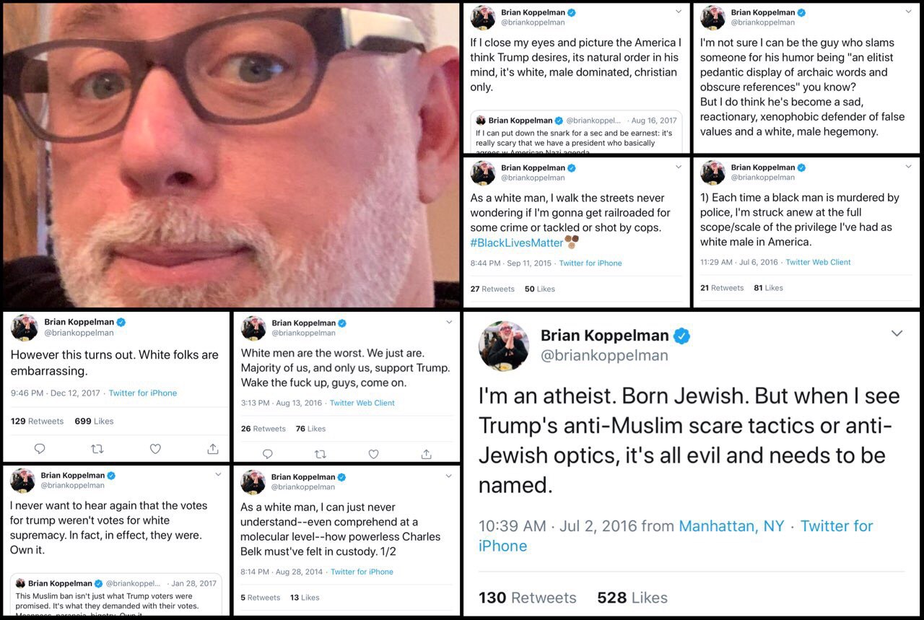Viewport: 924px width, 620px height.
Task: Open the 'Manhattan, NY' location link
Action: (x=731, y=526)
